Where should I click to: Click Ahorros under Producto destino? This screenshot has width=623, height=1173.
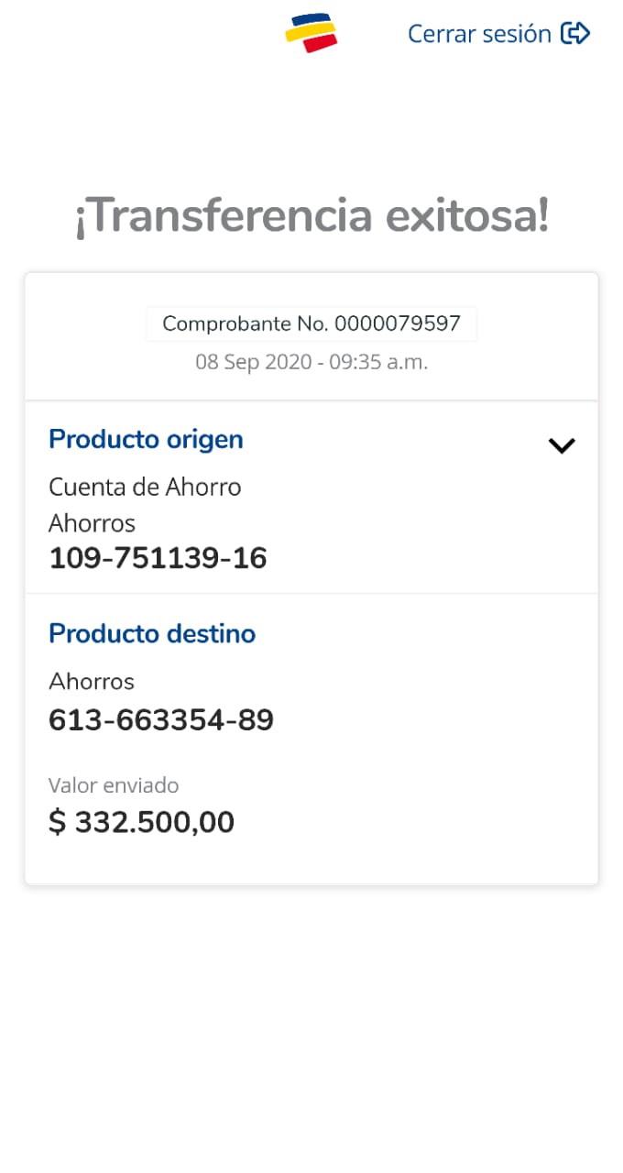tap(92, 682)
